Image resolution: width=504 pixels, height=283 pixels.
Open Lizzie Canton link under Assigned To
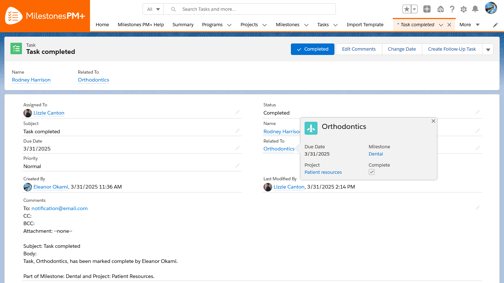click(49, 113)
